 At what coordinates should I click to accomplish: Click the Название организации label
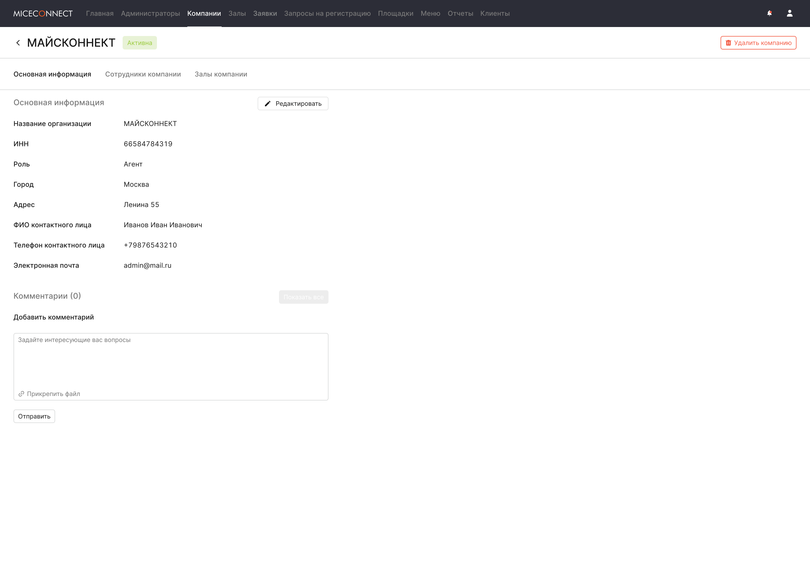click(52, 124)
